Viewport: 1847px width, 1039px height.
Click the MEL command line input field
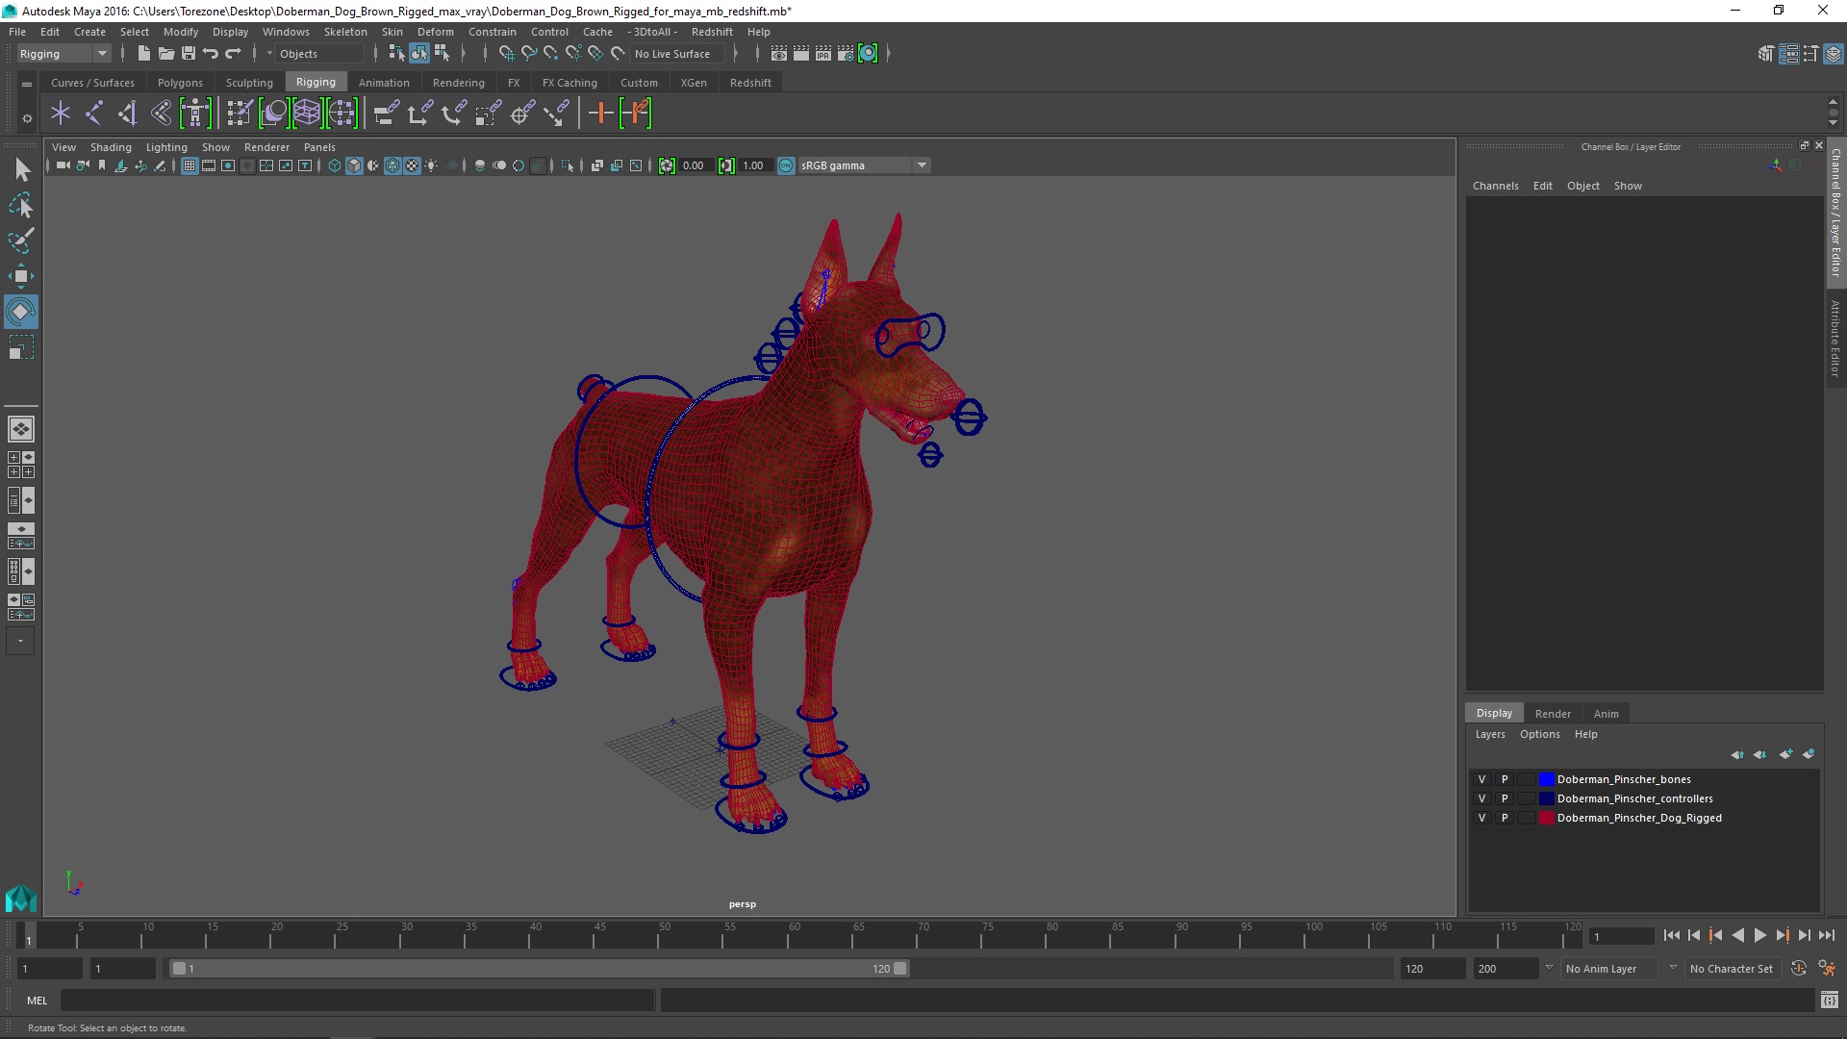point(357,1001)
